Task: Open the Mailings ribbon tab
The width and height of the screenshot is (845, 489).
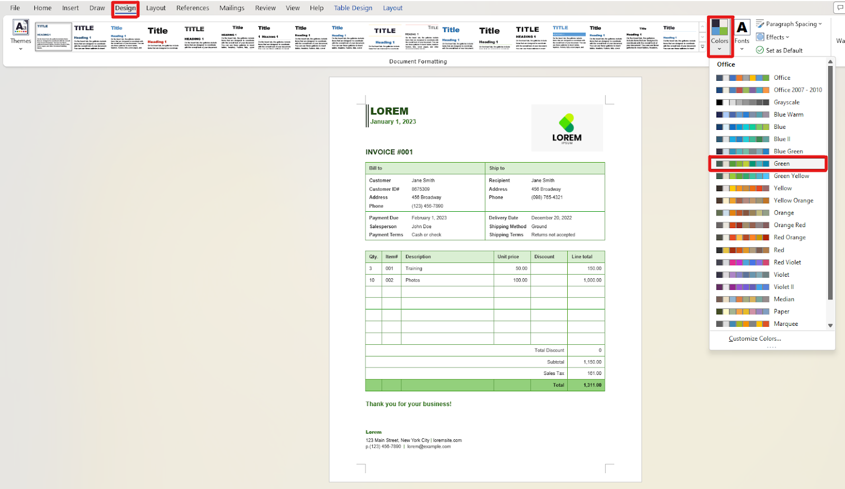Action: 232,7
